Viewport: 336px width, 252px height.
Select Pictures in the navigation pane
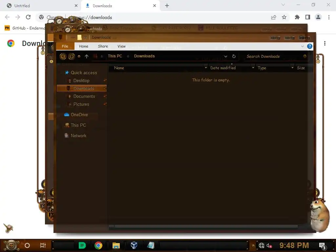point(81,104)
